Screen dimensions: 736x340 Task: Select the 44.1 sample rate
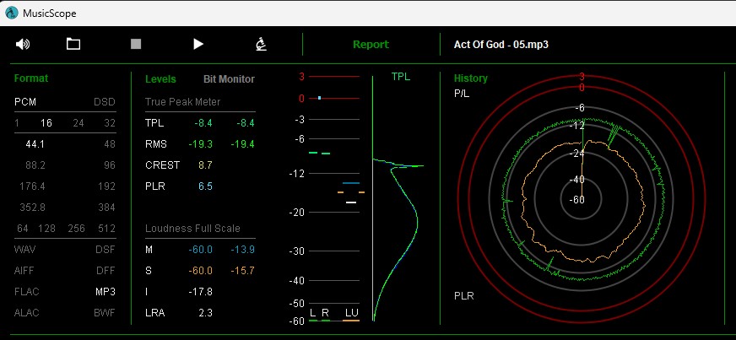[35, 143]
